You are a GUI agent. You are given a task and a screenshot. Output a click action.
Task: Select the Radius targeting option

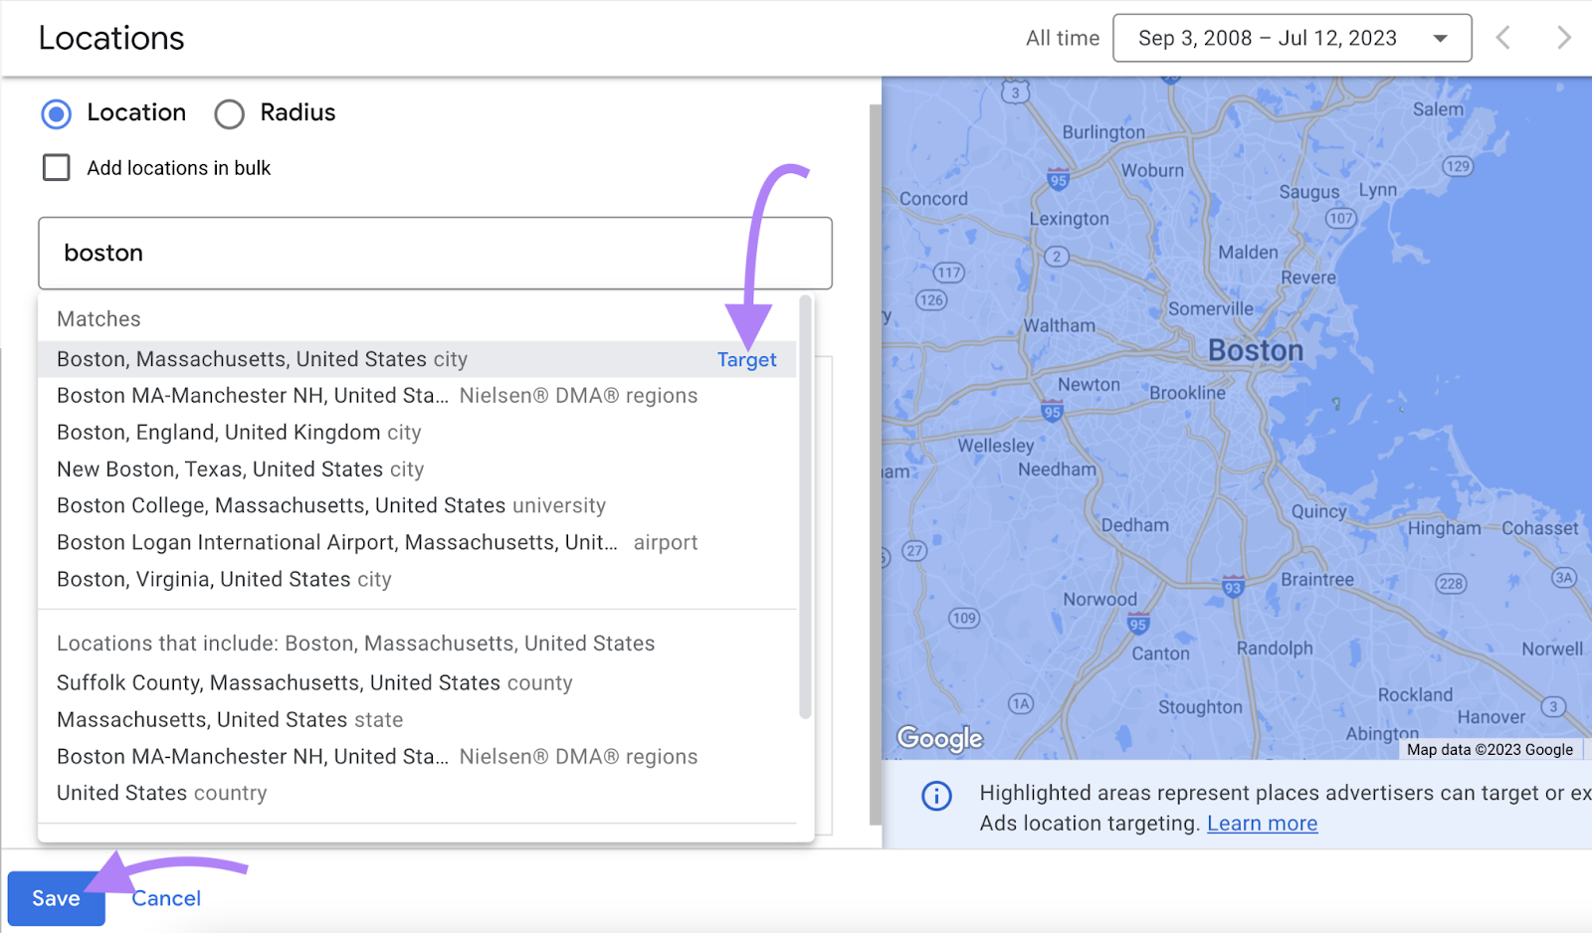pos(230,113)
